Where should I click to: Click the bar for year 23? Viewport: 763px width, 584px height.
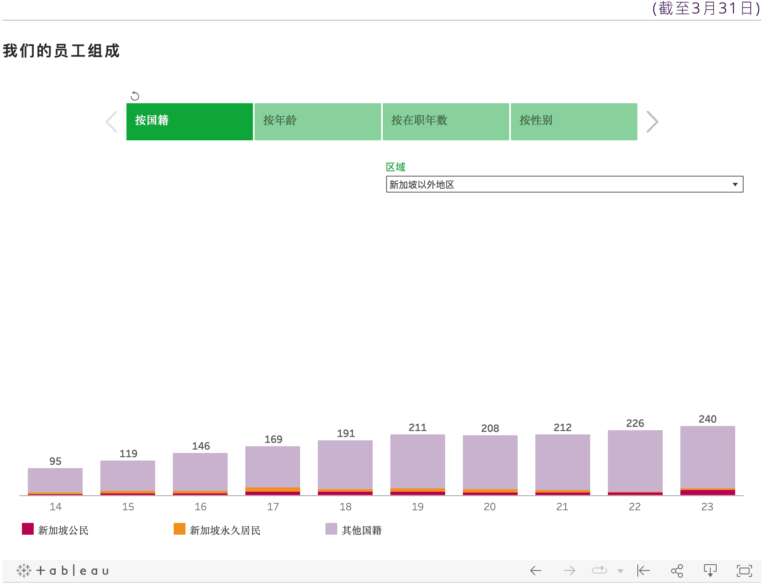coord(708,461)
